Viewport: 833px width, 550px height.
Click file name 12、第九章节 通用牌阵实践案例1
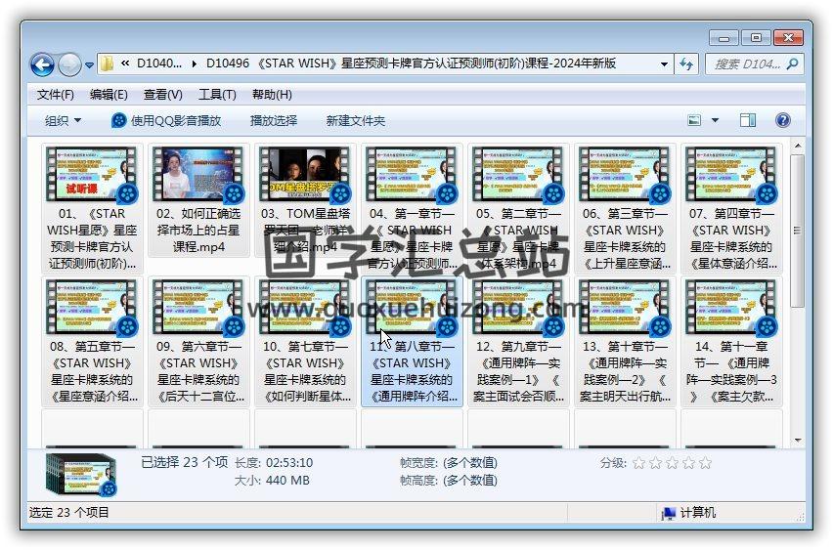[x=518, y=371]
